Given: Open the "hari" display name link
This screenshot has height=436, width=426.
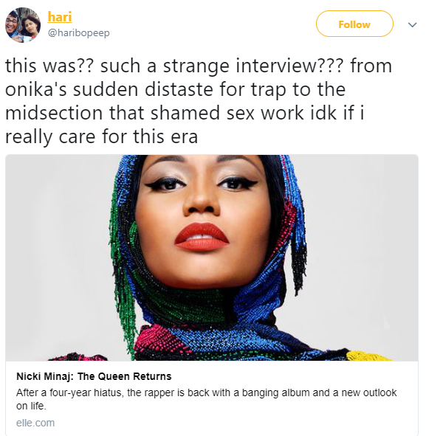Looking at the screenshot, I should click(60, 16).
